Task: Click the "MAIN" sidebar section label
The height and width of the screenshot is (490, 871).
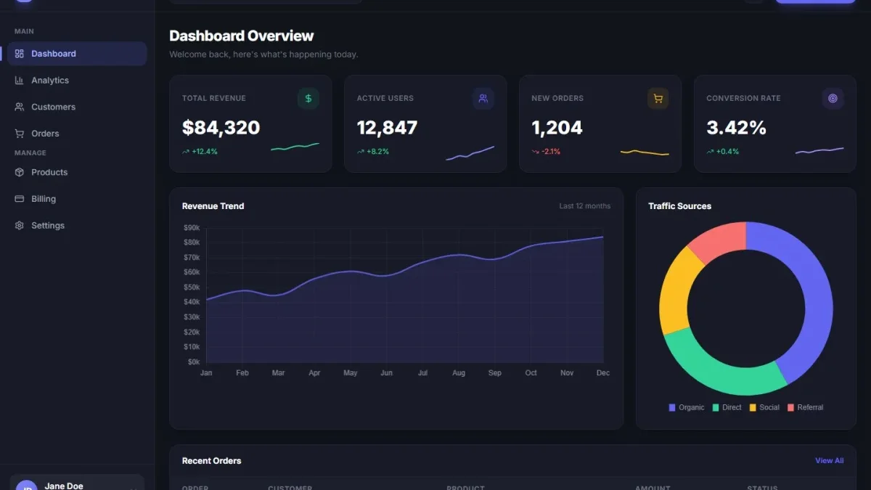Action: click(x=24, y=32)
